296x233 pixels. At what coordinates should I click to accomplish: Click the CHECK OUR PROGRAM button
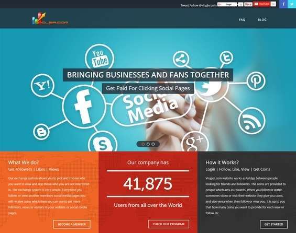pos(168,224)
